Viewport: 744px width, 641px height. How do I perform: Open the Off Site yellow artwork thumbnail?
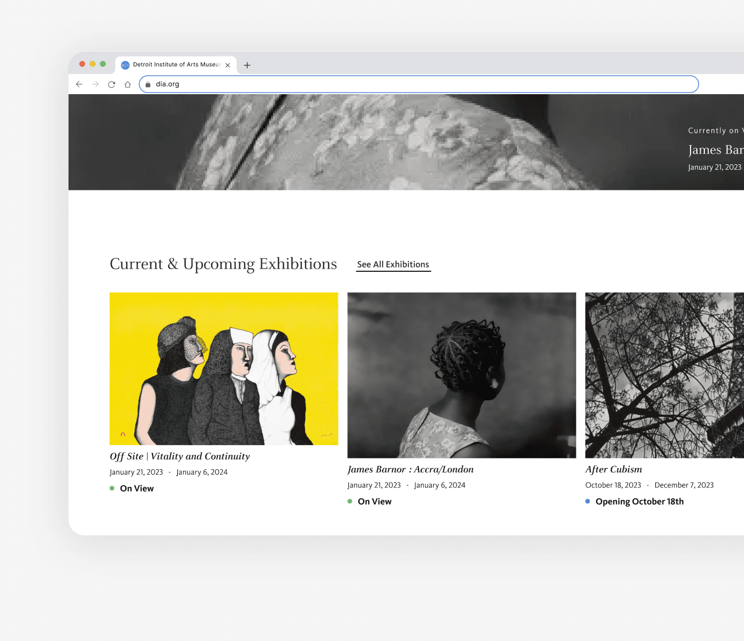(x=224, y=369)
